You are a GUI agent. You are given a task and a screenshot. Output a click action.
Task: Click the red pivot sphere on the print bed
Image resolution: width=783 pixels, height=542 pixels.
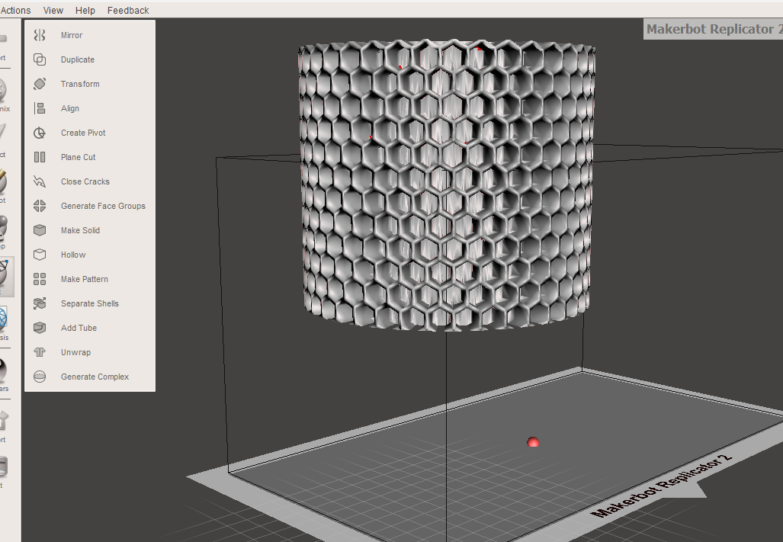(533, 442)
